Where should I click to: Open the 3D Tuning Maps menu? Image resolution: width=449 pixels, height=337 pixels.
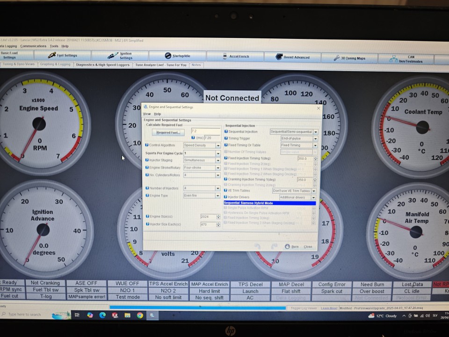tap(350, 59)
